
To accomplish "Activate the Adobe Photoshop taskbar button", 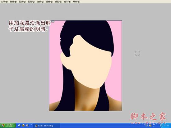I will (x=46, y=126).
